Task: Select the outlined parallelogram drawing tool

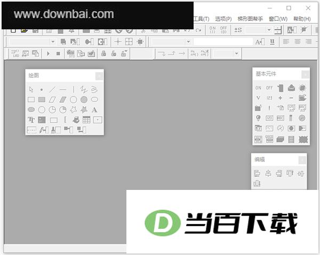Action: tap(52, 100)
